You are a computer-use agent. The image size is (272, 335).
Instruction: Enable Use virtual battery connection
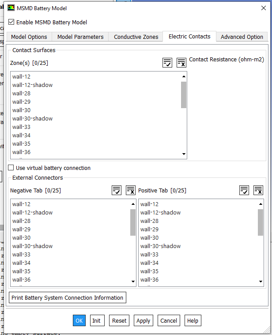[11, 168]
